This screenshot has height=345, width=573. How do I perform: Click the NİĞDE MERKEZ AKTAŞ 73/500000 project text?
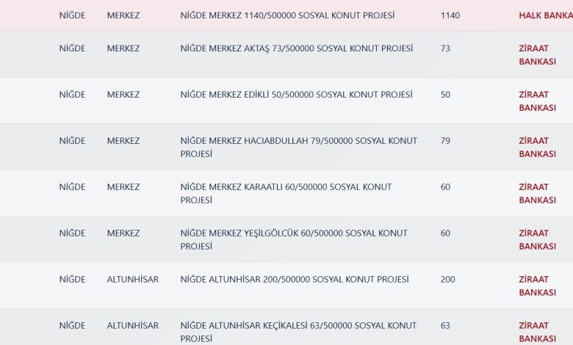pos(296,48)
